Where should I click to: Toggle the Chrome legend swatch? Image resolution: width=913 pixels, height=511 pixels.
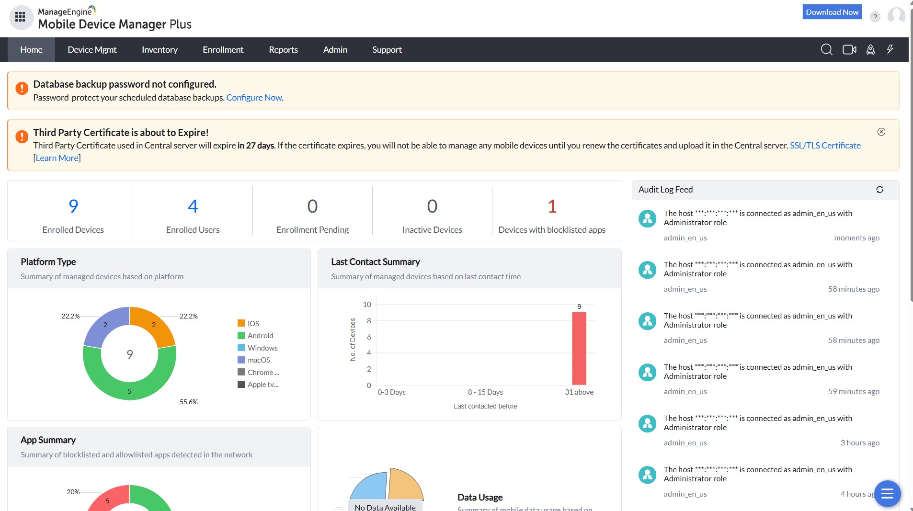(241, 372)
